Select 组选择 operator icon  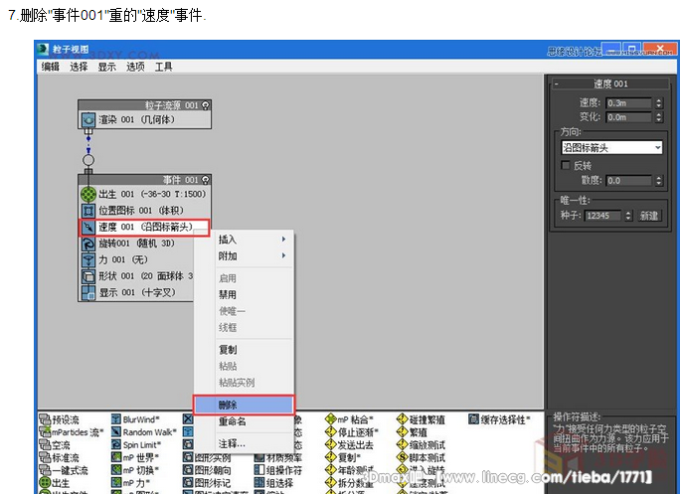tap(259, 482)
